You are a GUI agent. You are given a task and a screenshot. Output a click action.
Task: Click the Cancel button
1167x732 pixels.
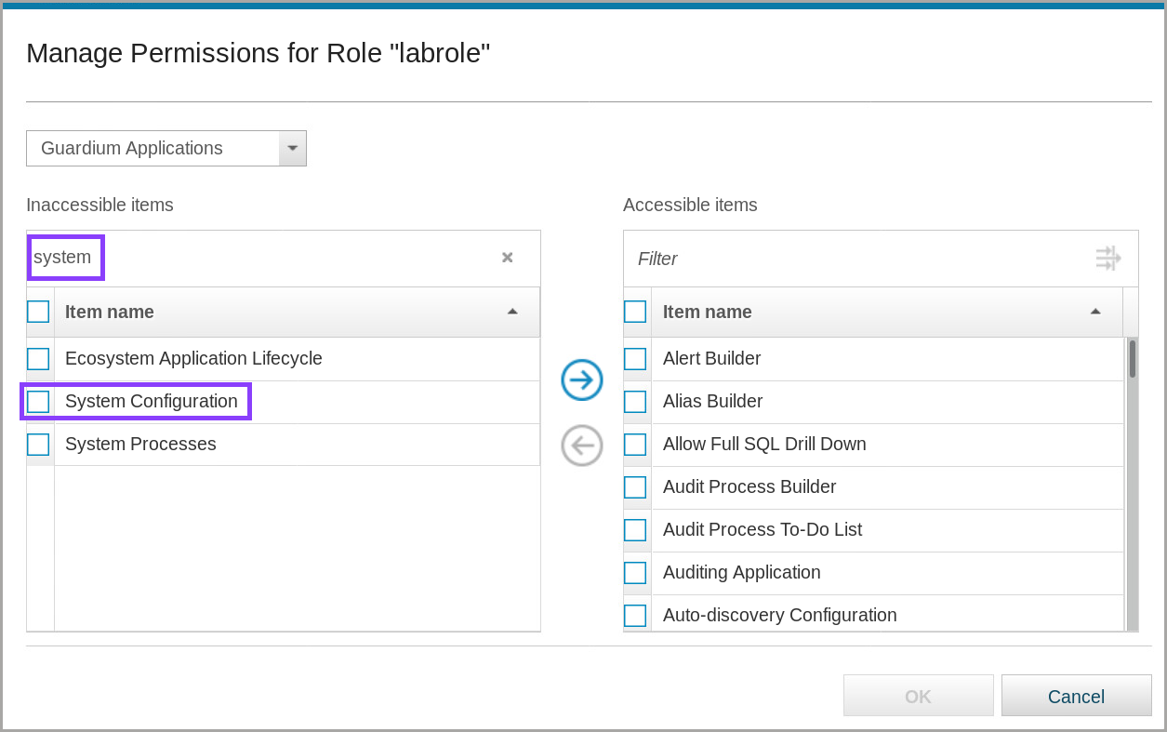[1077, 696]
